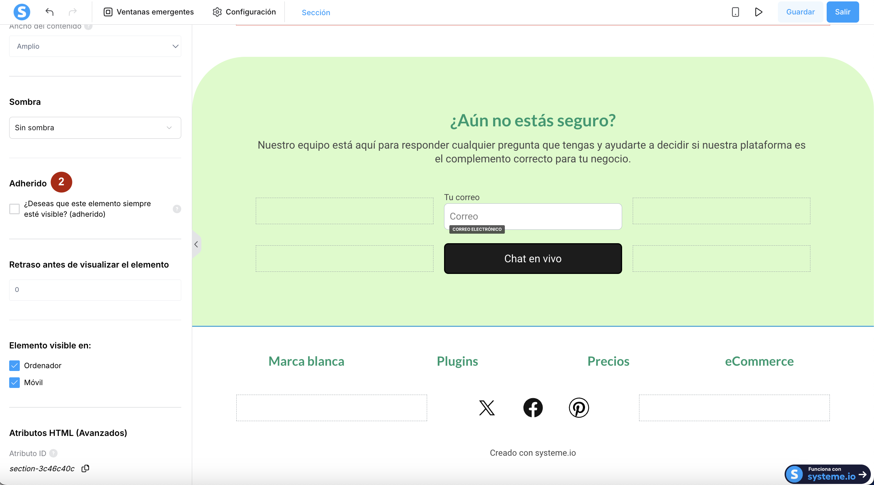Switch to mobile device preview icon
The image size is (874, 485).
[735, 12]
